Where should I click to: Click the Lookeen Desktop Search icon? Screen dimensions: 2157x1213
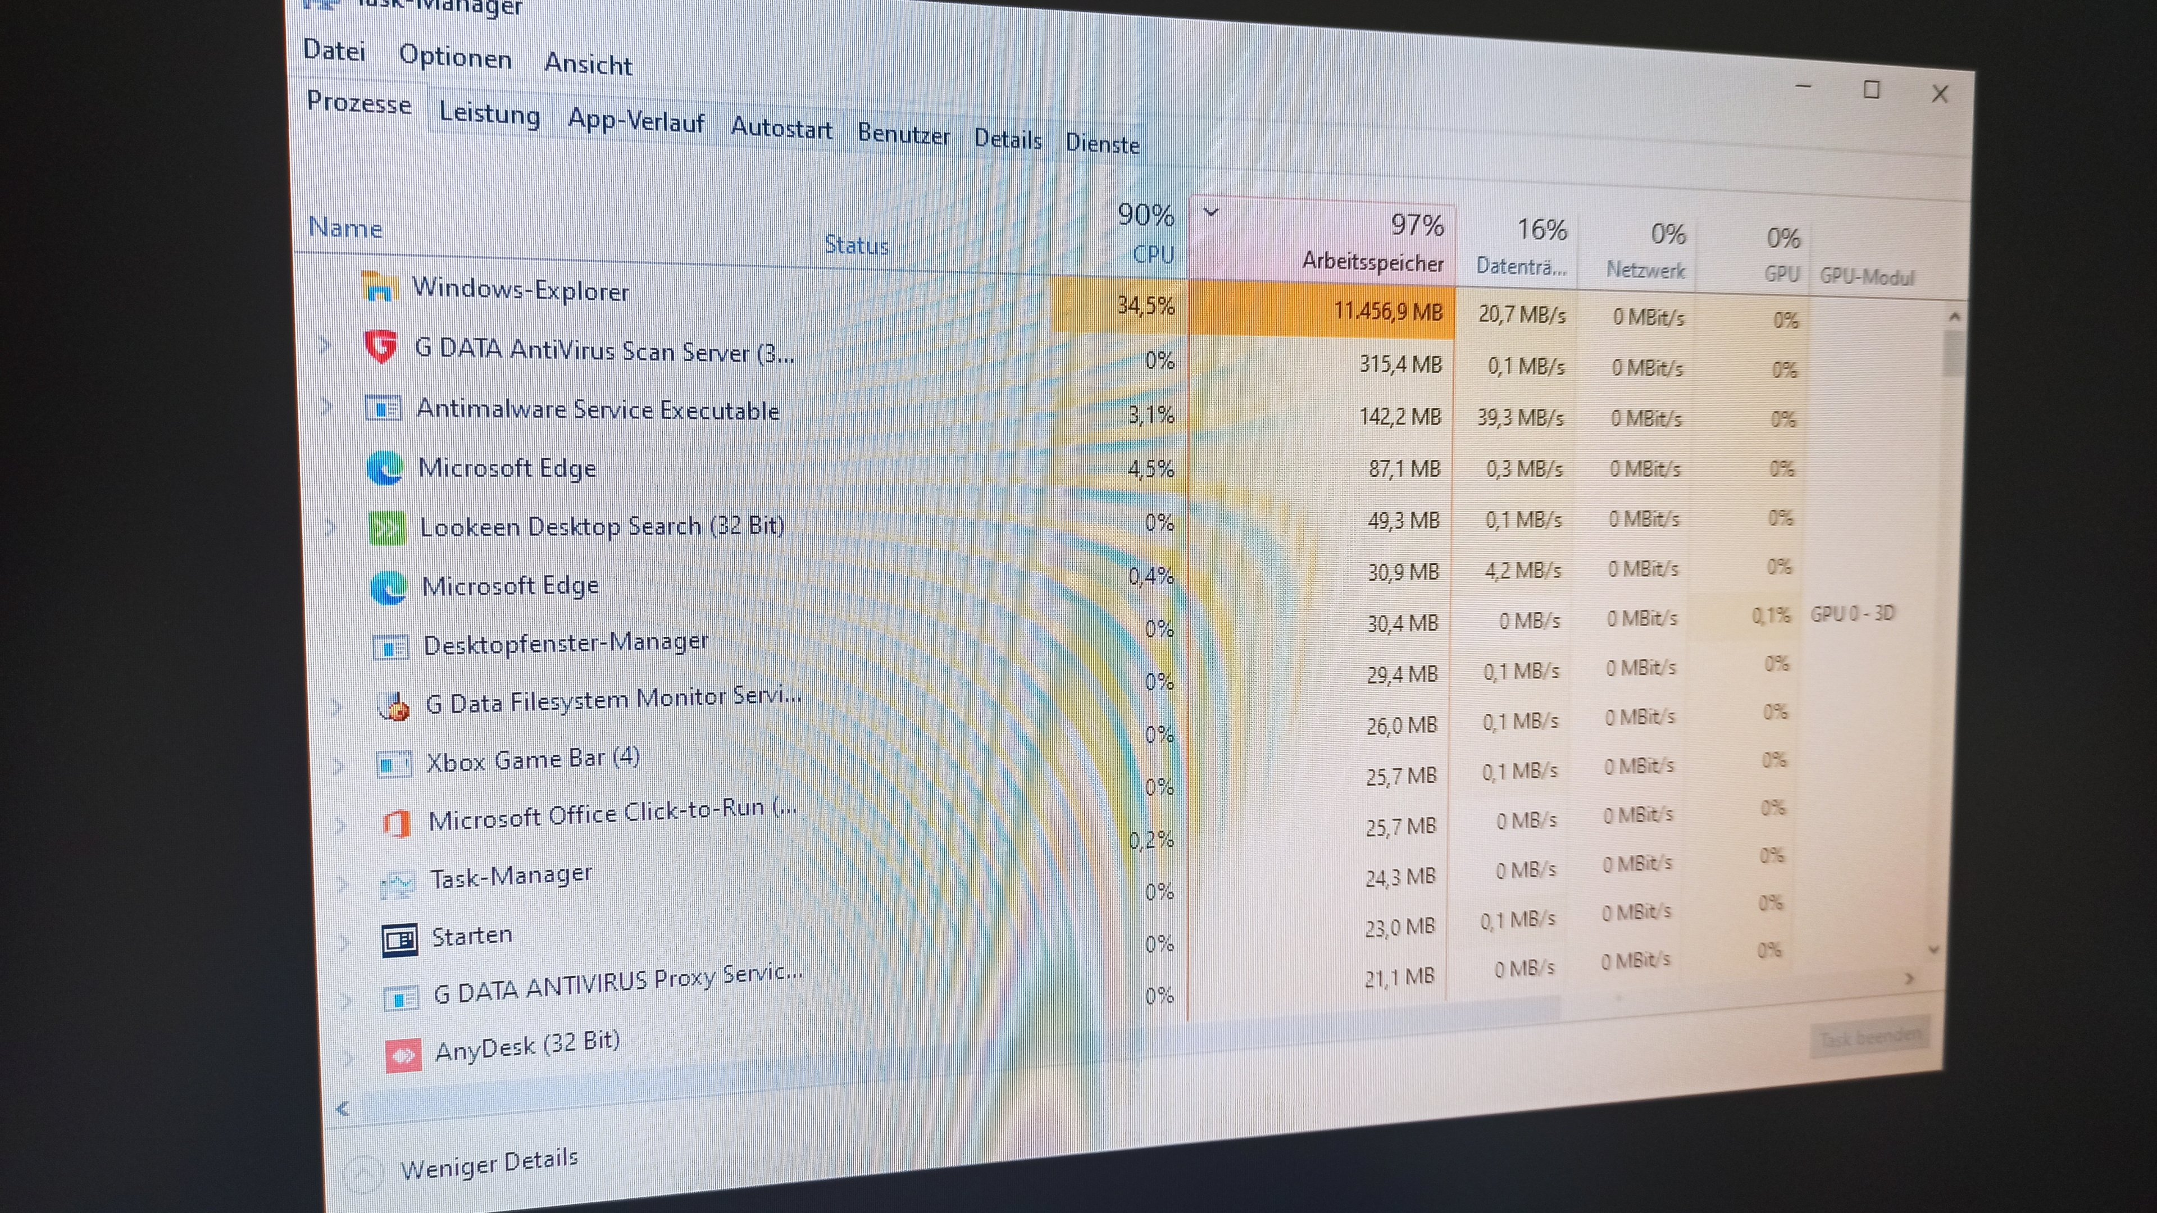388,527
